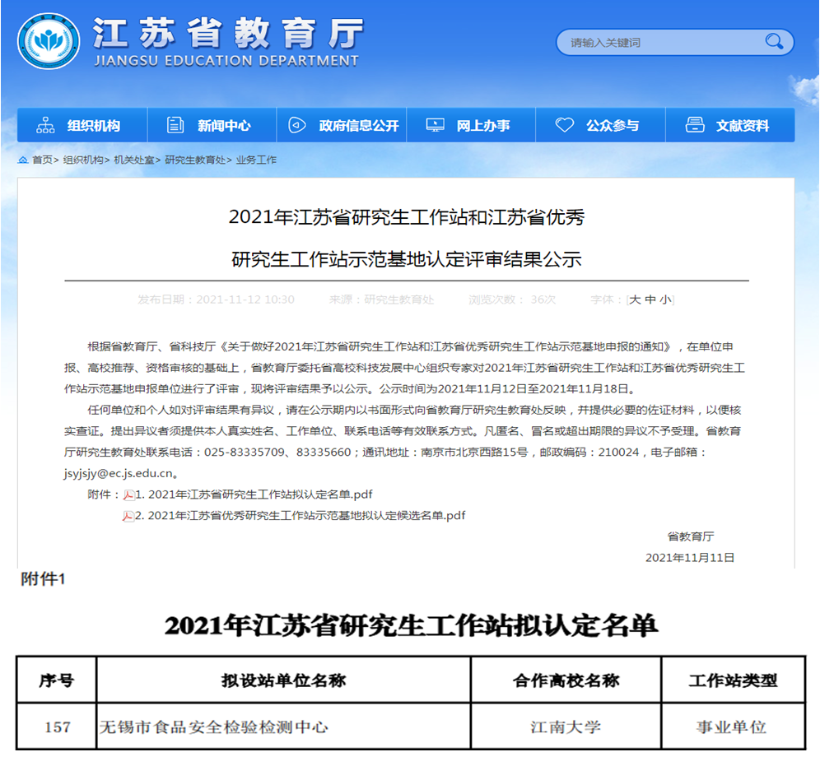Click PDF icon beside attachment 2
Image resolution: width=820 pixels, height=766 pixels.
(128, 516)
